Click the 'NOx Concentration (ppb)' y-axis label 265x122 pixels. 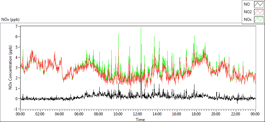(10, 67)
